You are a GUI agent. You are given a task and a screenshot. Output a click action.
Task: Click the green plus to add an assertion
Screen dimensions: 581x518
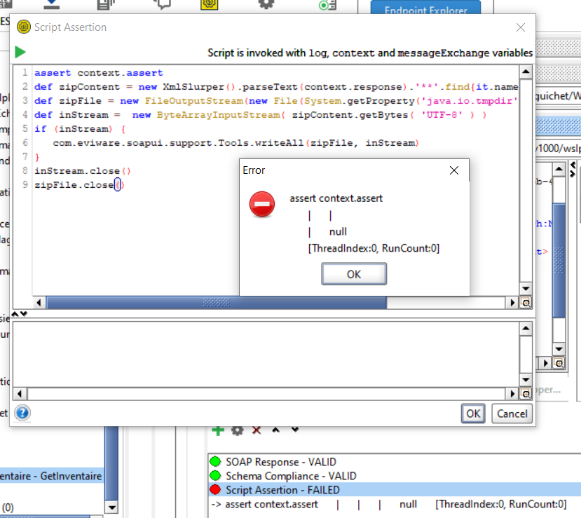[218, 430]
